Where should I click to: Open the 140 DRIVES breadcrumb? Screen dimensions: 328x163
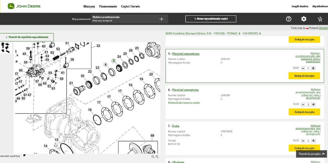[250, 33]
